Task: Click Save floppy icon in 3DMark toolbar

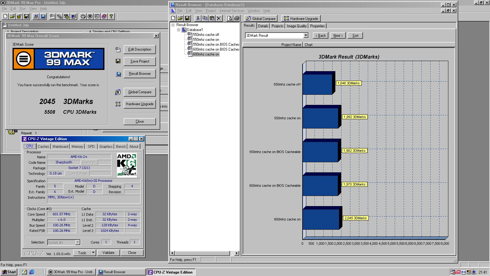Action: click(x=26, y=16)
